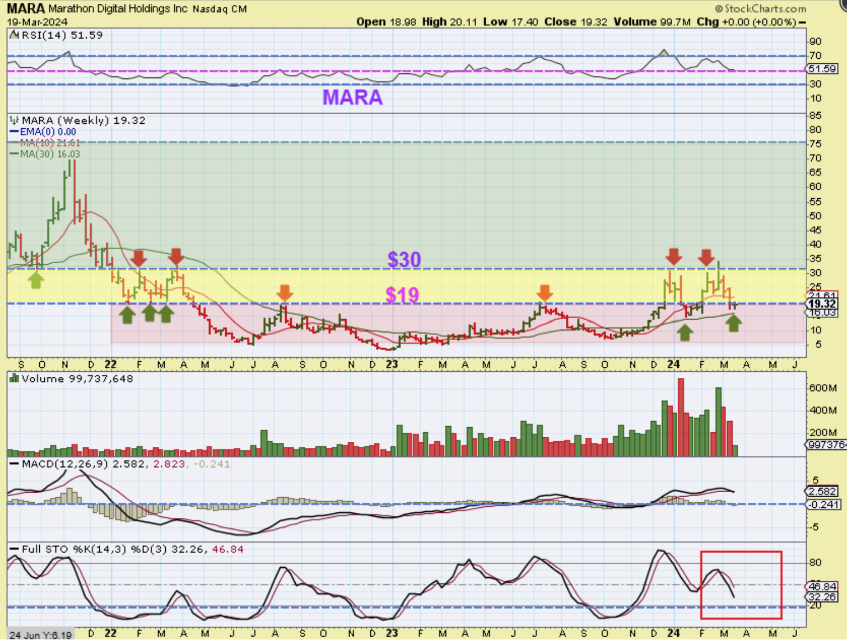Viewport: 847px width, 640px height.
Task: Click the red 46.84 value in STO title
Action: (227, 549)
